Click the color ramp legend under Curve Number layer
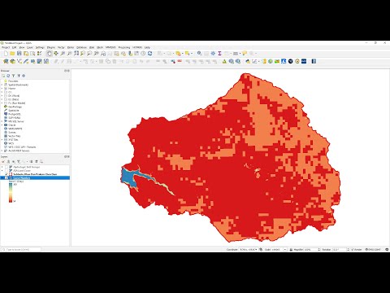Screen dimensions: 390x293 pyautogui.click(x=11, y=193)
